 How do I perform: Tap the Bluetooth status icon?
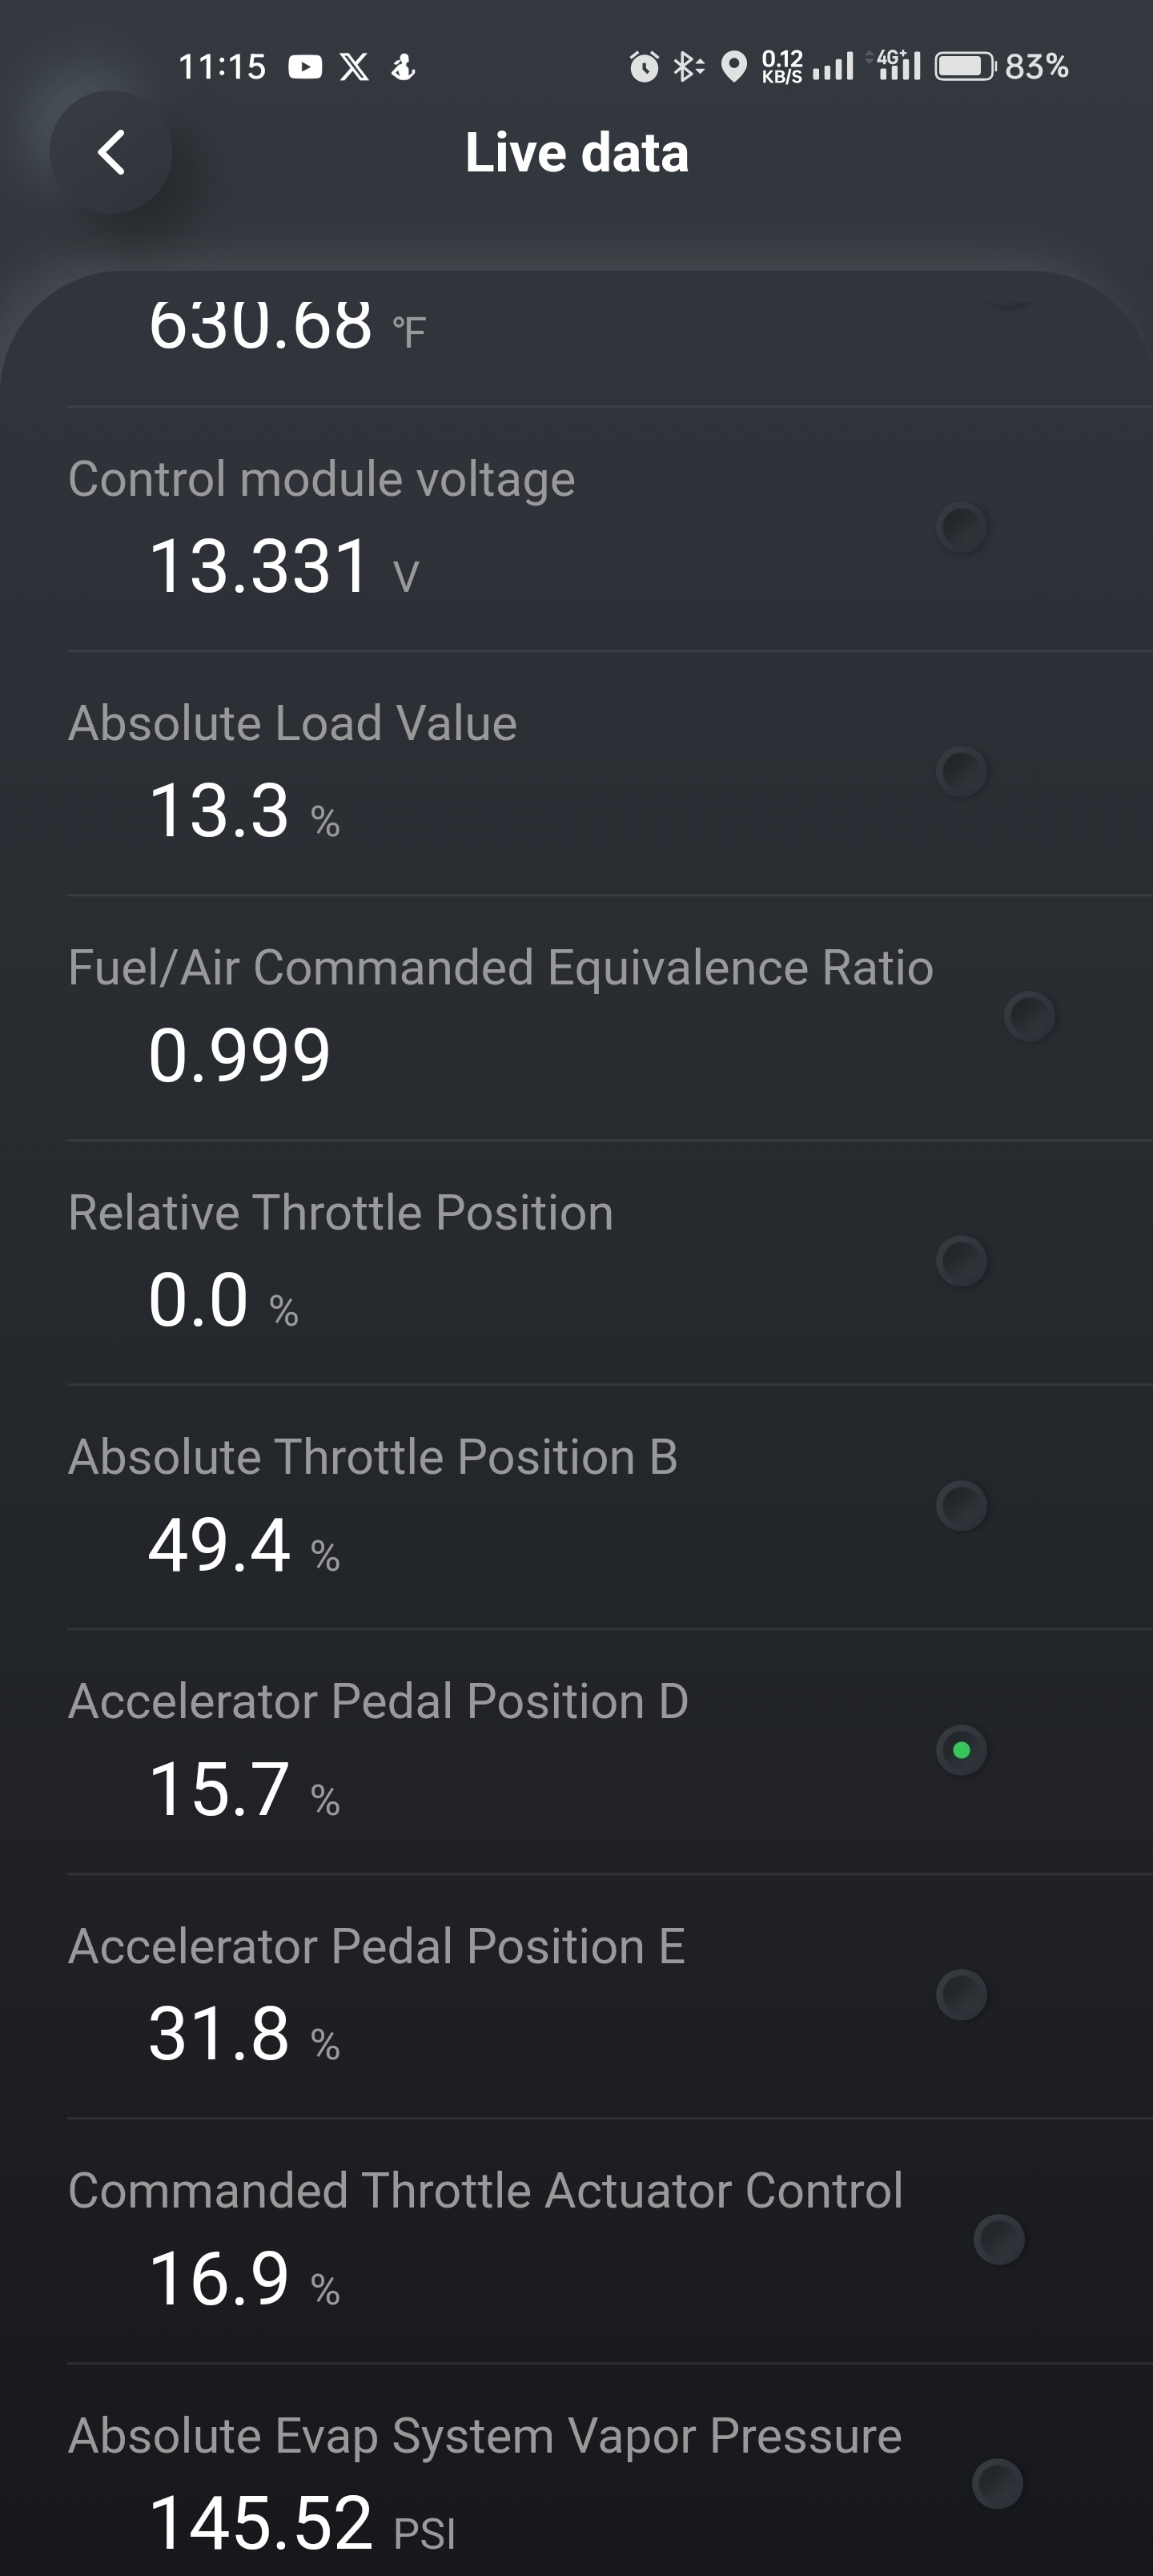coord(687,67)
